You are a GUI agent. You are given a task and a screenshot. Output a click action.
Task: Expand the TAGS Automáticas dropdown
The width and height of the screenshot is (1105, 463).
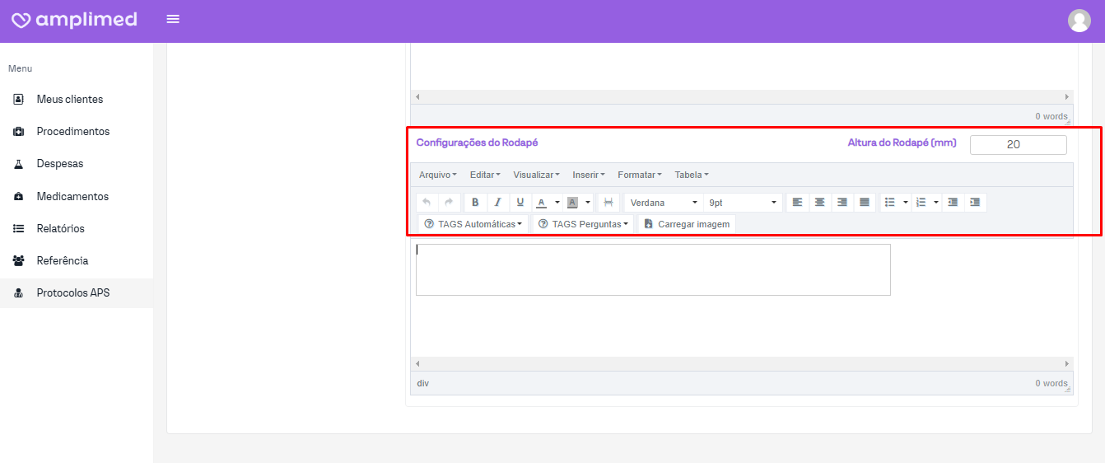point(473,224)
